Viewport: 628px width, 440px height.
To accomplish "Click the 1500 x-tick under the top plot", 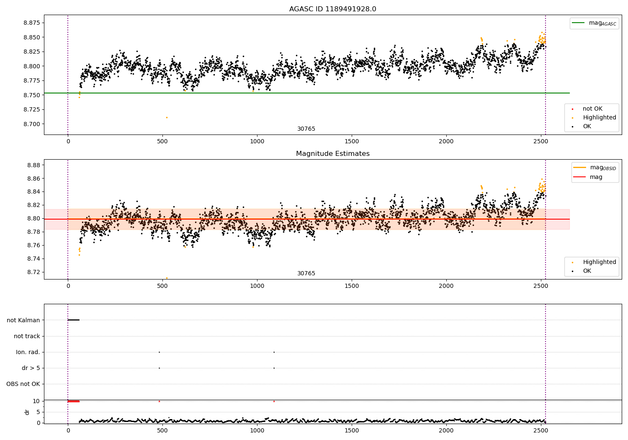I will pos(352,142).
